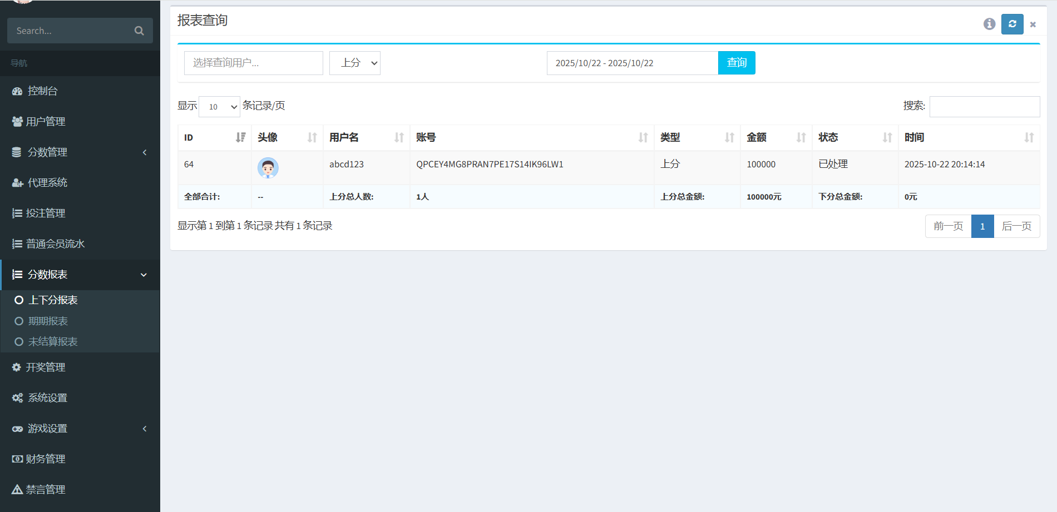Select the 上下分报表 submenu item
This screenshot has height=512, width=1057.
pyautogui.click(x=53, y=300)
